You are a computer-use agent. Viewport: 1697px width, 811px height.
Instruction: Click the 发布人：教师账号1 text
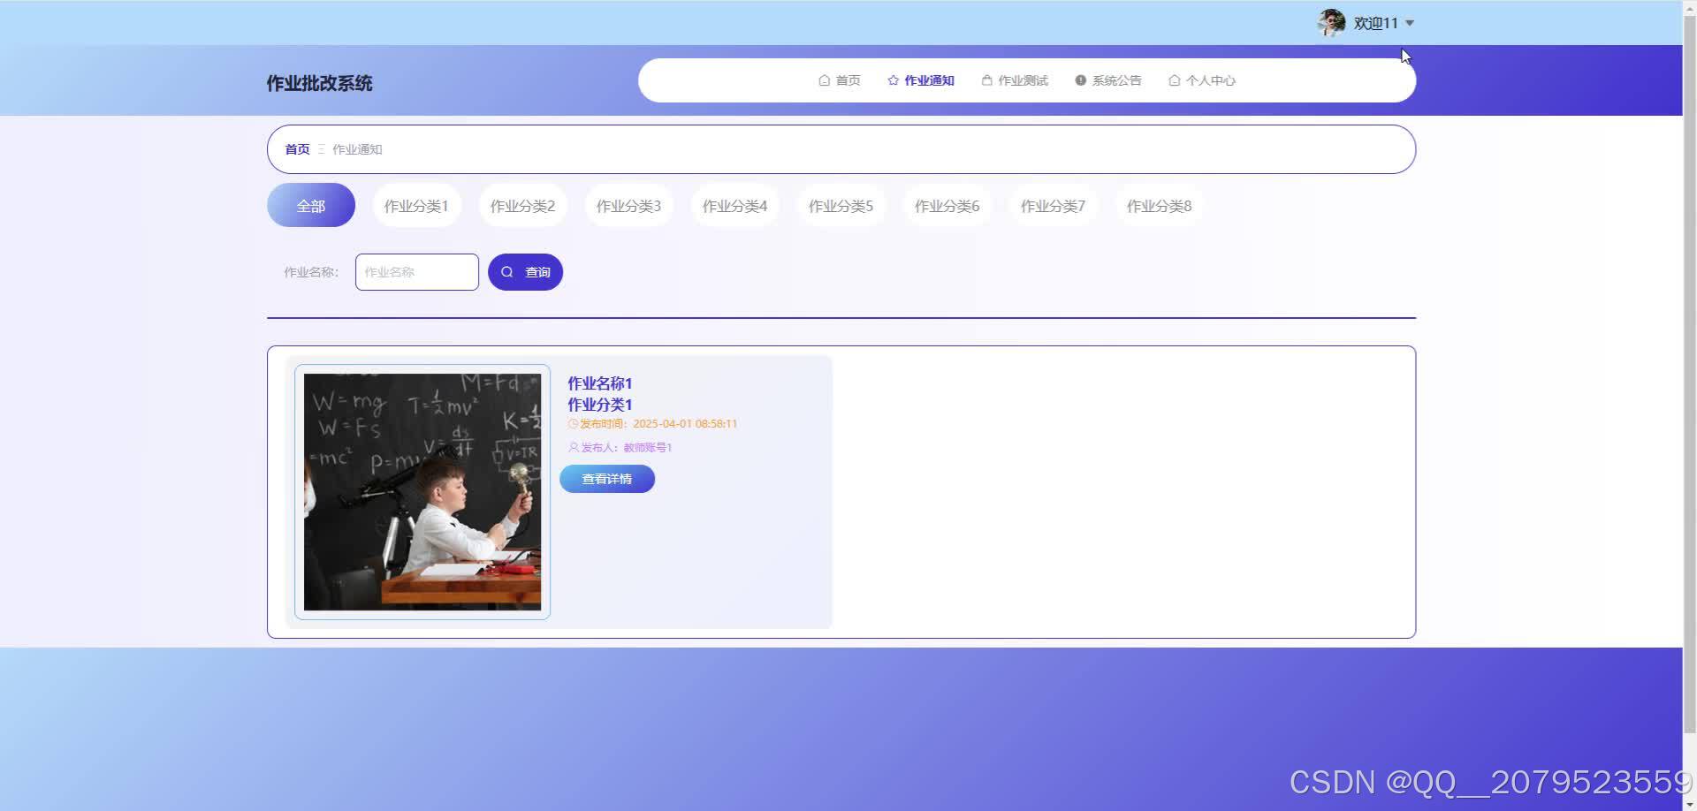(627, 448)
